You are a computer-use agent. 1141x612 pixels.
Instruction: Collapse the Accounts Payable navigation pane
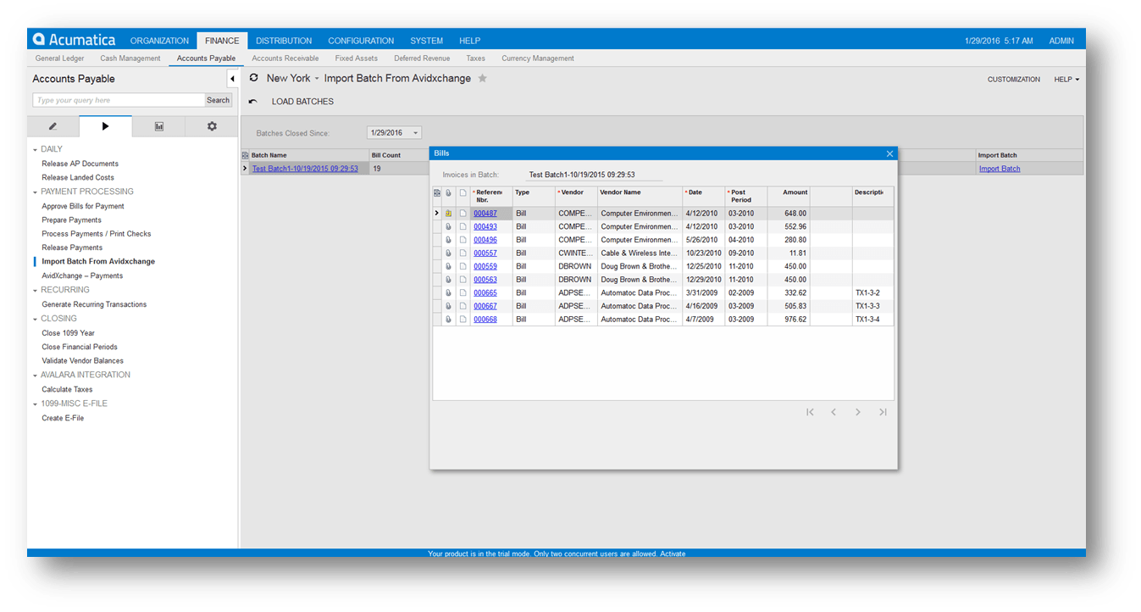[x=232, y=79]
